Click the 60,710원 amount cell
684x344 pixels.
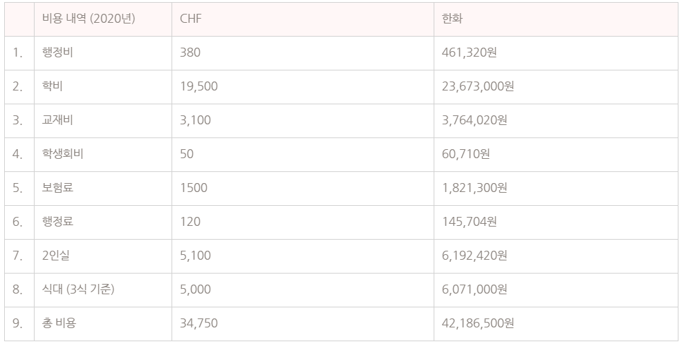click(556, 155)
